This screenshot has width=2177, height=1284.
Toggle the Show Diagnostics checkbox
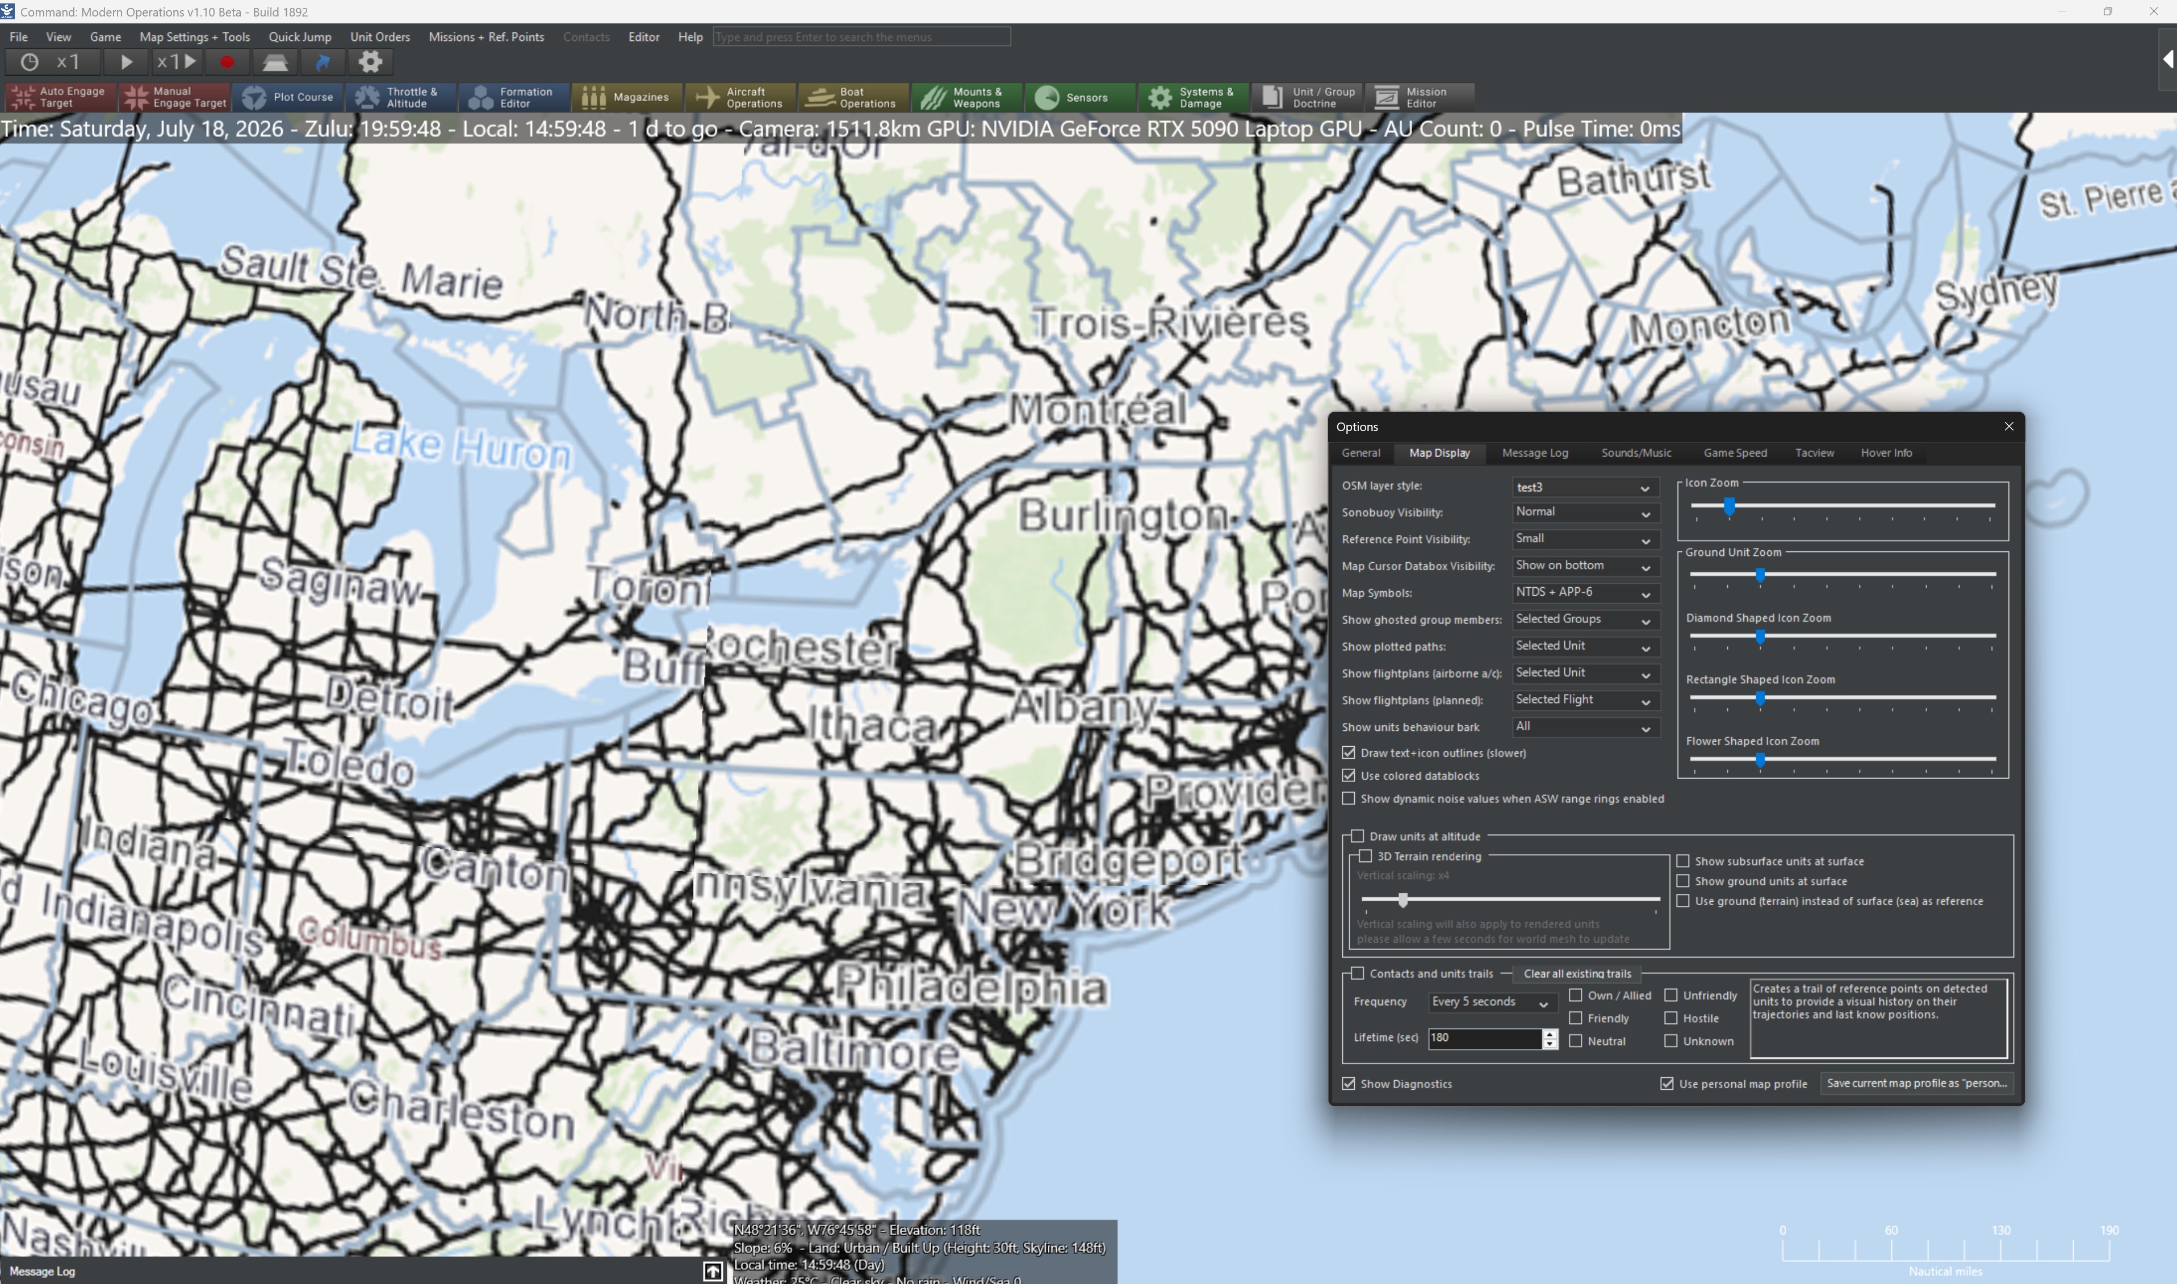(1349, 1084)
